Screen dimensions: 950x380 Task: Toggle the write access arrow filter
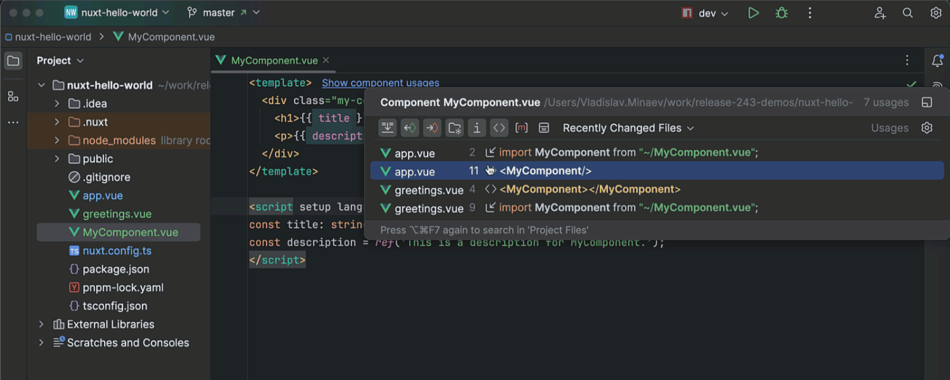(x=432, y=128)
